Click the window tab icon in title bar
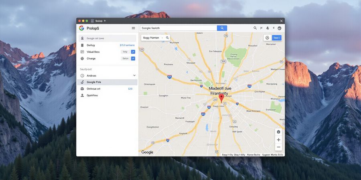The width and height of the screenshot is (361, 180). coord(92,21)
